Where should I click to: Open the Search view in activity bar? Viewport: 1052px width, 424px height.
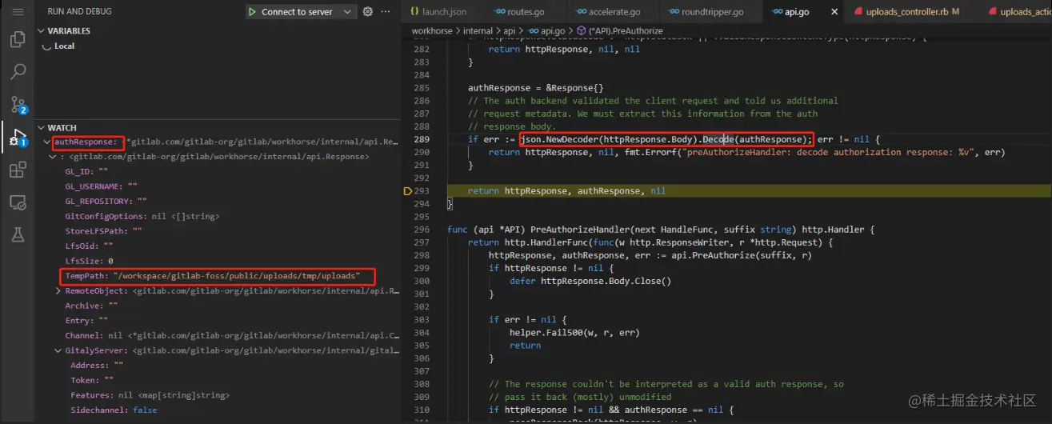pos(18,72)
